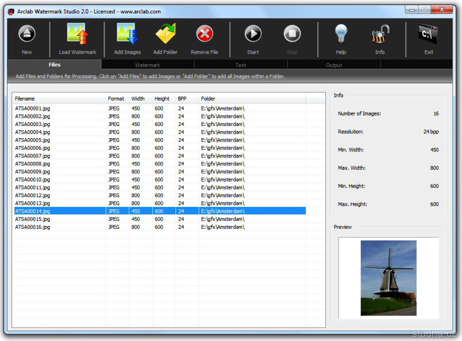462x341 pixels.
Task: Switch to the Watermark tab
Action: click(148, 65)
